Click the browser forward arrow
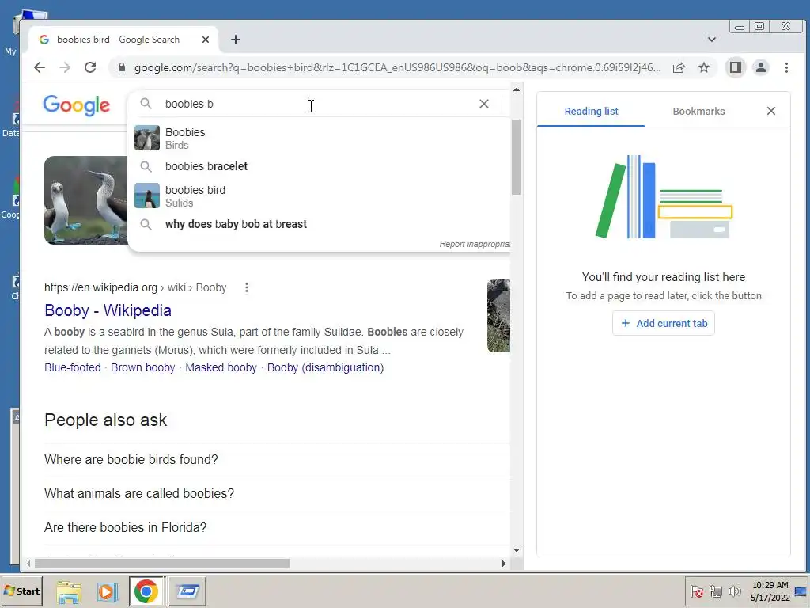810x608 pixels. tap(65, 67)
